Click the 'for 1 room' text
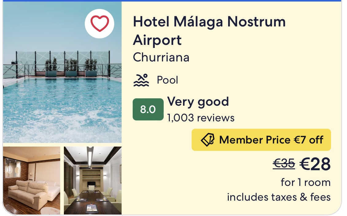The width and height of the screenshot is (347, 216). tap(306, 183)
